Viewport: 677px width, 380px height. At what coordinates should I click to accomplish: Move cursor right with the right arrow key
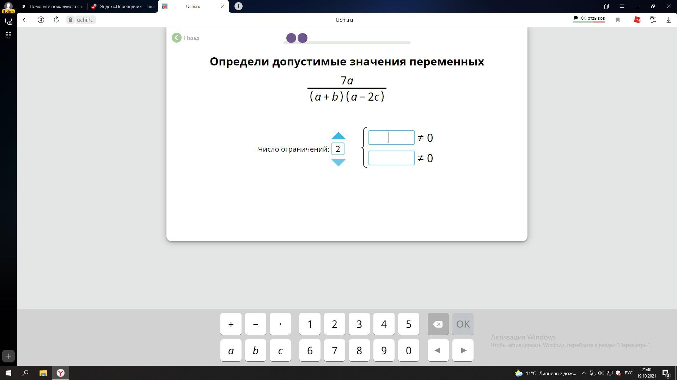pos(463,350)
